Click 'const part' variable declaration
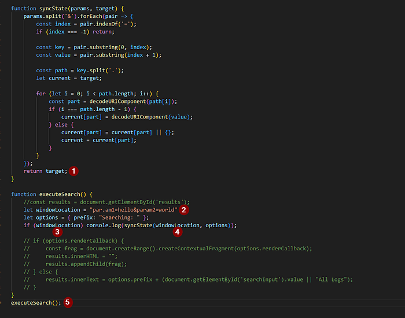This screenshot has width=405, height=318. [x=64, y=101]
